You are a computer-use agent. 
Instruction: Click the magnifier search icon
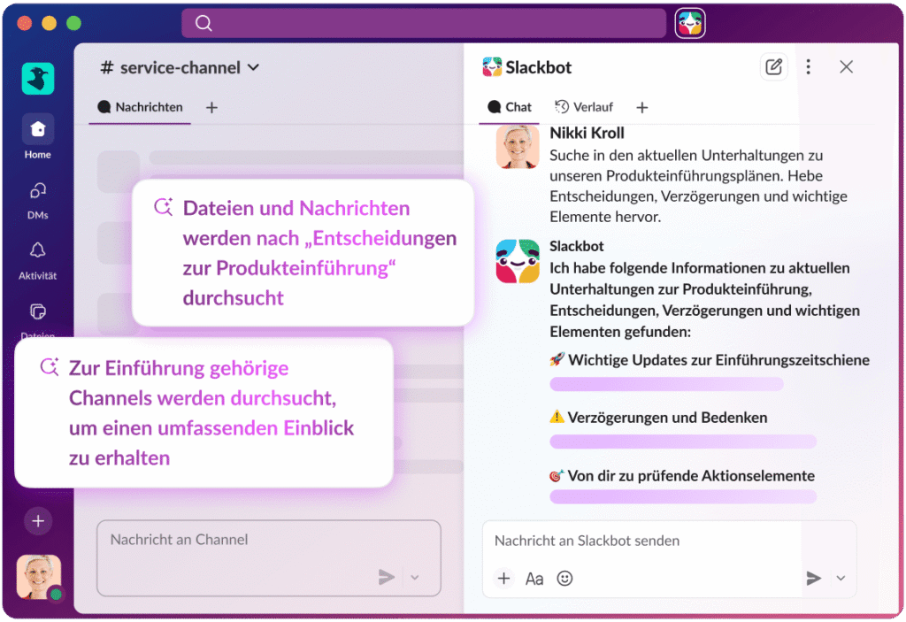point(203,23)
